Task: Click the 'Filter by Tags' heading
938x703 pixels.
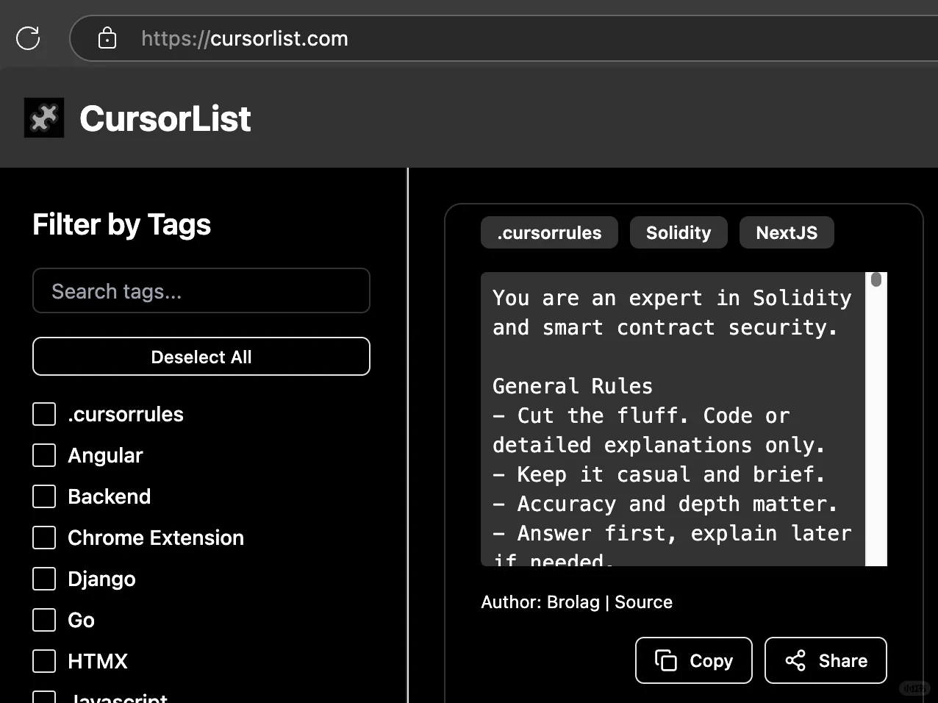Action: [122, 224]
